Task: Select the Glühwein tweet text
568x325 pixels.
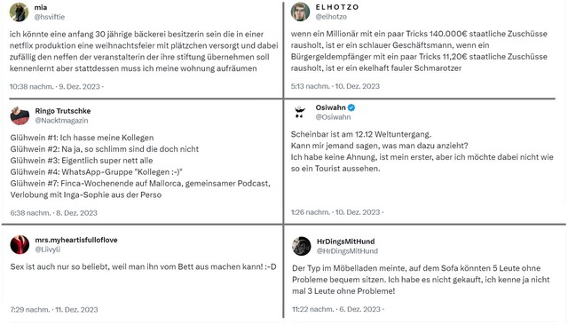Action: [x=140, y=166]
